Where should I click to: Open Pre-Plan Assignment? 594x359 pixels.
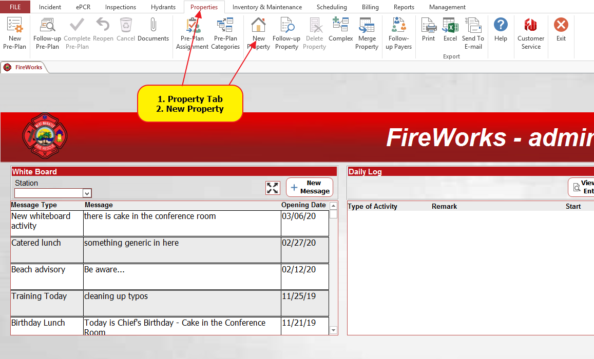[x=192, y=33]
